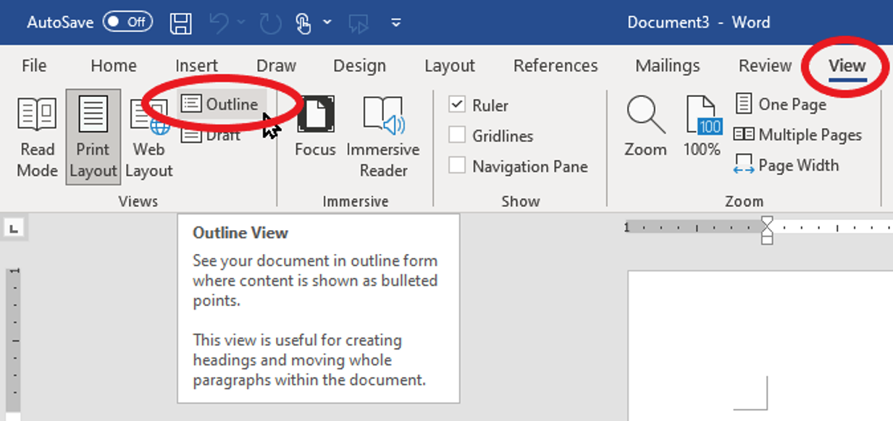Click the One Page zoom option
The height and width of the screenshot is (421, 893).
(x=781, y=104)
